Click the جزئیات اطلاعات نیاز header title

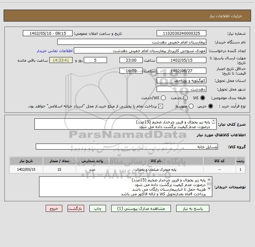coord(226,16)
